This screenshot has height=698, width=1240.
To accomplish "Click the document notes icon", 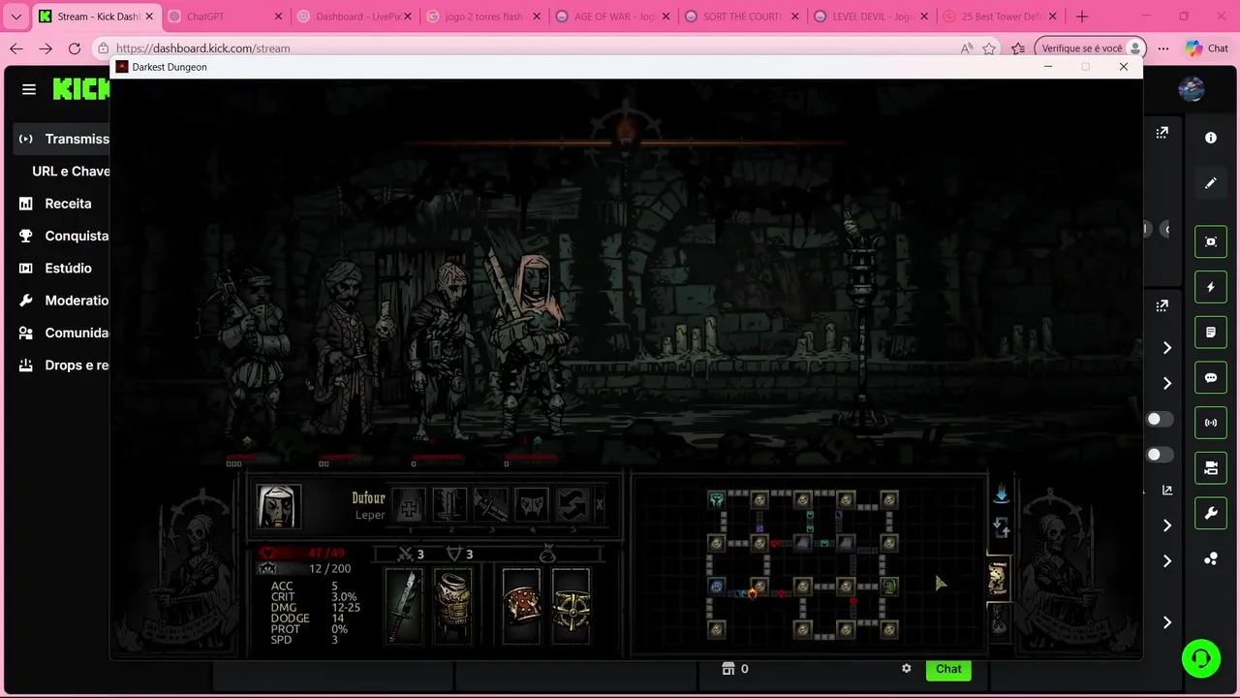I will pyautogui.click(x=1211, y=333).
